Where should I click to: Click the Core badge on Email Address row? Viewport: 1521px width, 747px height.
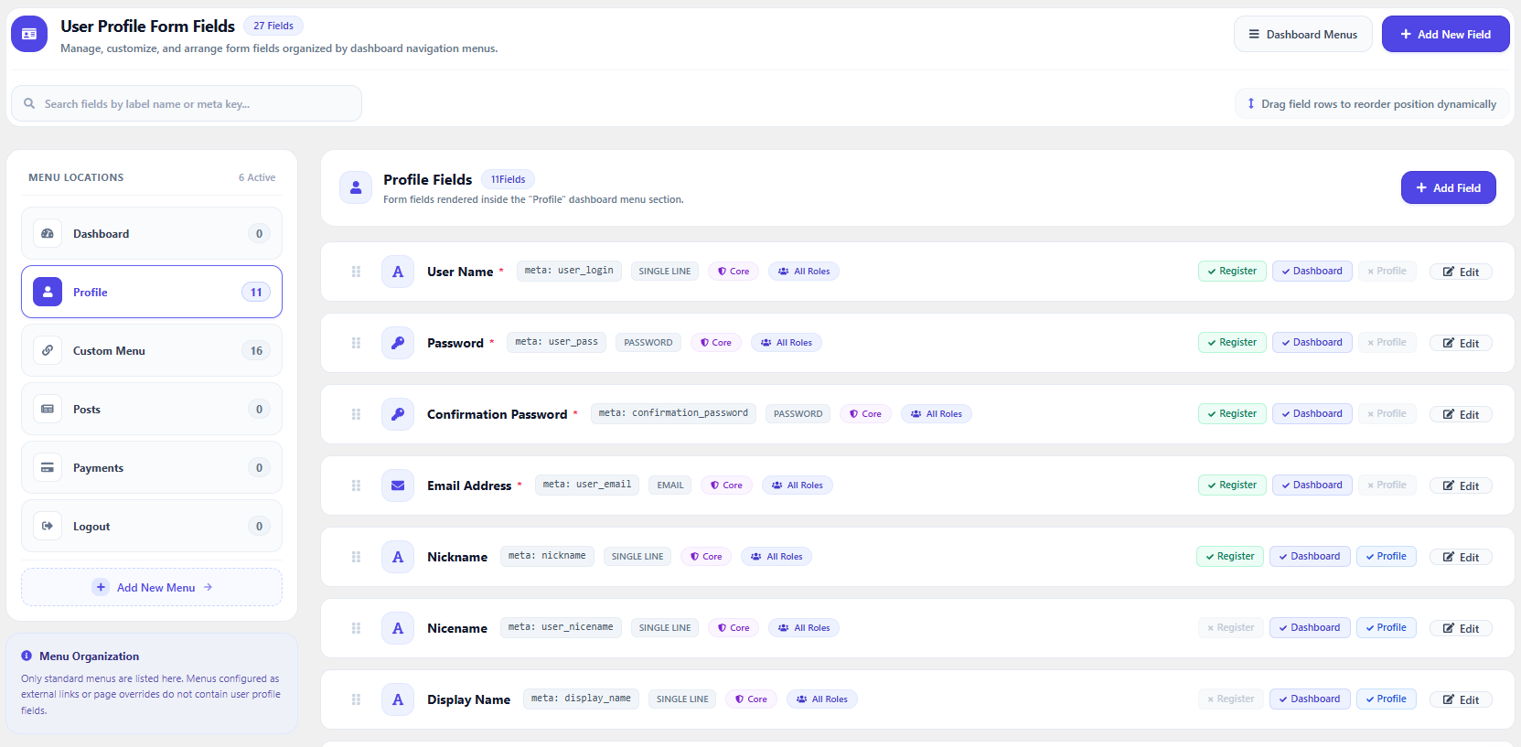[x=726, y=485]
